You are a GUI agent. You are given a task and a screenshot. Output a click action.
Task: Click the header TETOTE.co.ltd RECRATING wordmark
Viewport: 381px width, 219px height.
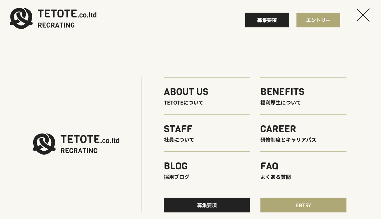(67, 19)
